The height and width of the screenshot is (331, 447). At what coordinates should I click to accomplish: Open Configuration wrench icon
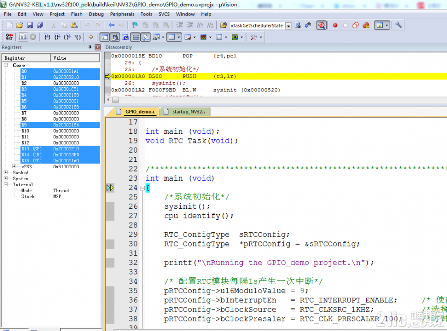pyautogui.click(x=398, y=25)
